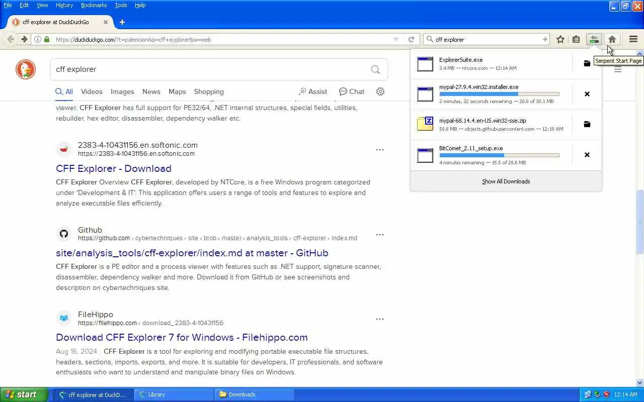The height and width of the screenshot is (402, 644).
Task: Open the Bookmarks menu
Action: pyautogui.click(x=94, y=5)
